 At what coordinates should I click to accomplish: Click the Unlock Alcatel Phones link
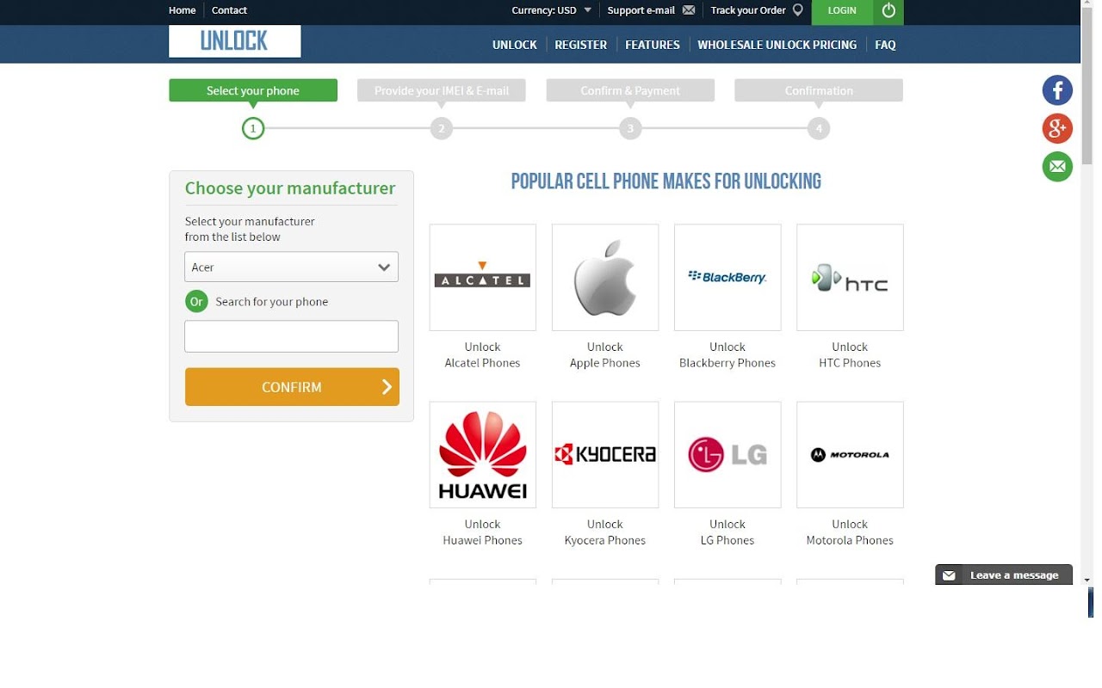[482, 355]
